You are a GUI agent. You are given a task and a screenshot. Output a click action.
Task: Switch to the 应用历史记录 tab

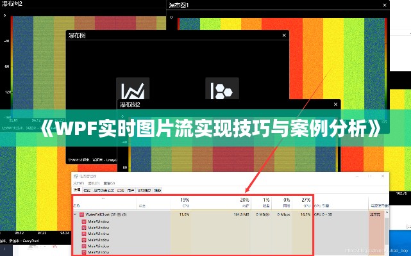[104, 190]
